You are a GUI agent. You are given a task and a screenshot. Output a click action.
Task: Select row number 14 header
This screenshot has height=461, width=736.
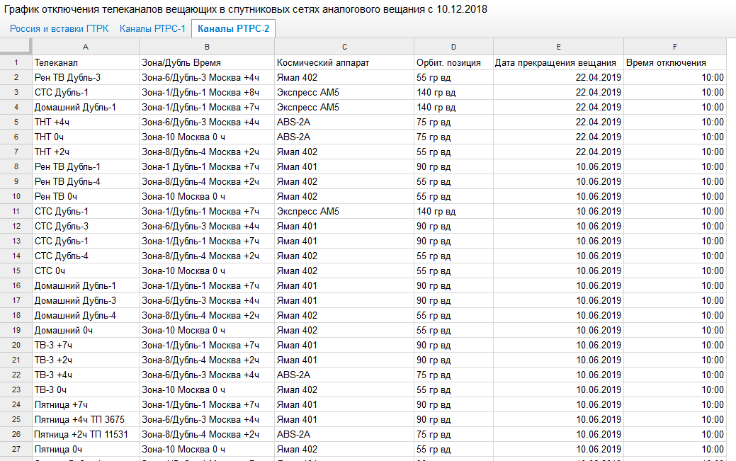point(16,256)
